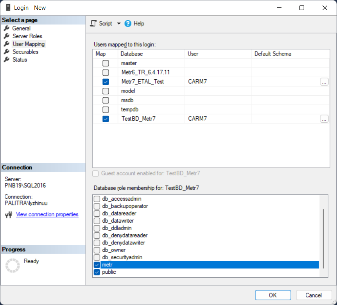Viewport: 337px width, 305px height.
Task: Enable the db_backupoperator role
Action: [97, 206]
